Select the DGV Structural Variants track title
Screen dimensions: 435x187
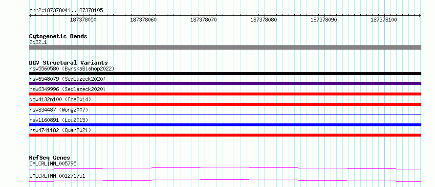[68, 63]
